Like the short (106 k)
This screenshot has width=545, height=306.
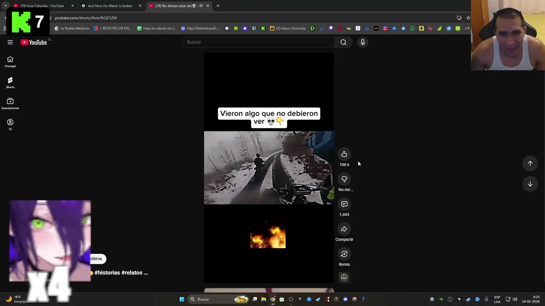[x=344, y=154]
